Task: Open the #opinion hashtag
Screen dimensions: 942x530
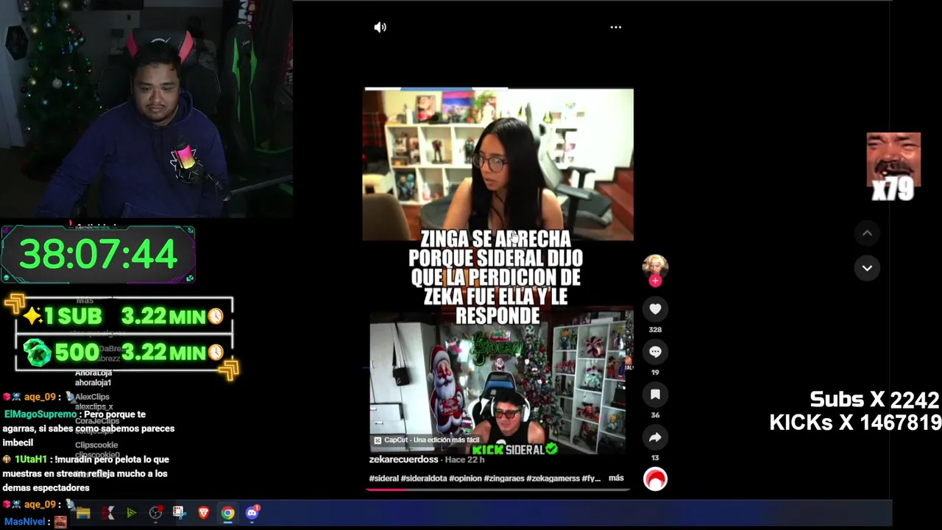Action: (x=464, y=478)
